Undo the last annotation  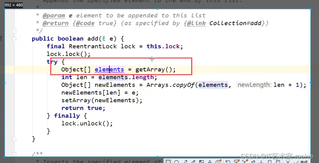[228, 162]
